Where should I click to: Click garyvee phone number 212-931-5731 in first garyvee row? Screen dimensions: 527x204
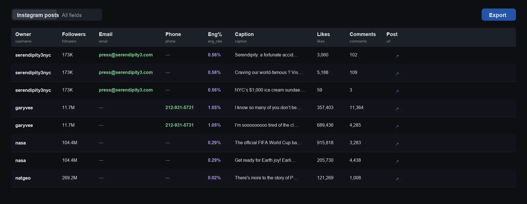click(x=179, y=107)
